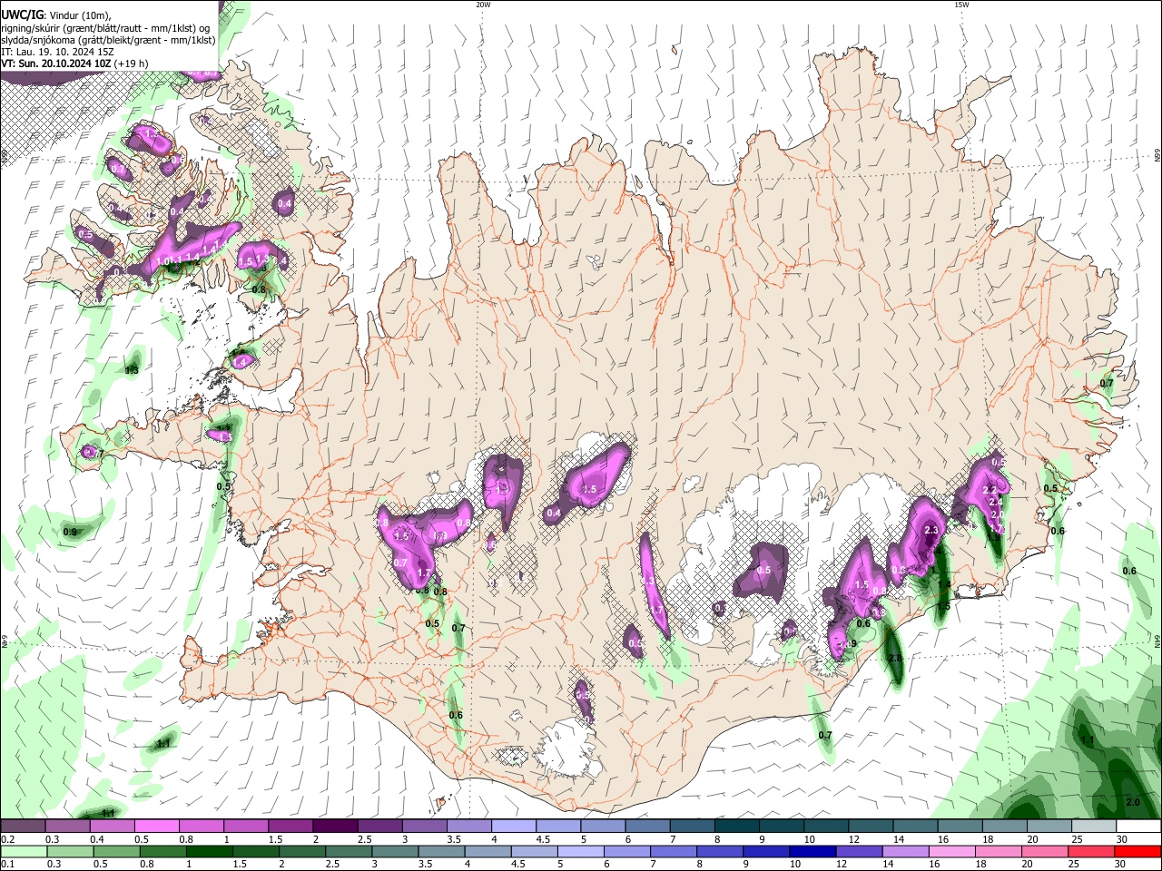Click the 2.3 snow value in the east
The image size is (1162, 871).
(x=931, y=530)
